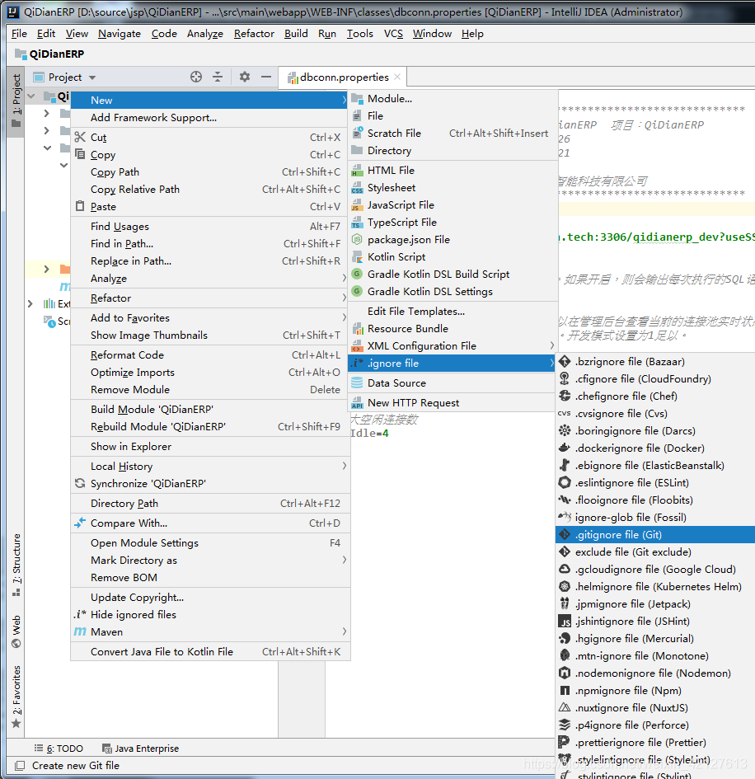Click Reformat Code
Screen dimensions: 755x779
pos(209,354)
